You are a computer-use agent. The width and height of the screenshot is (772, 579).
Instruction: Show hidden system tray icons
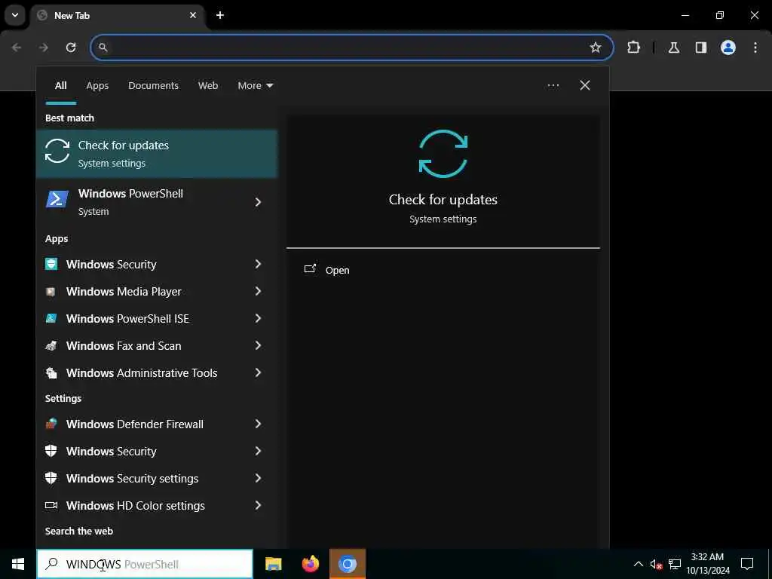(x=638, y=564)
